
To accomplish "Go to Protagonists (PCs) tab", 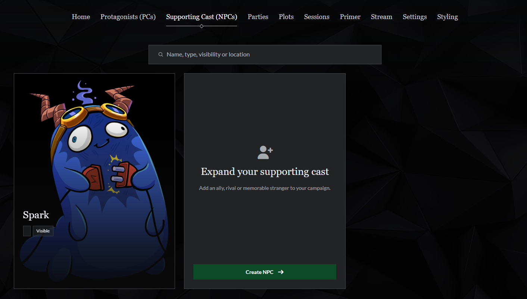I will click(x=128, y=17).
